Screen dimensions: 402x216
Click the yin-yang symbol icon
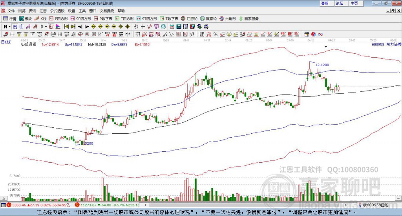[314, 34]
